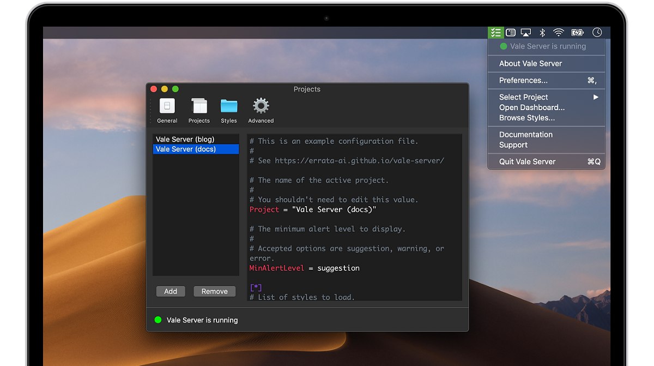Click the [*] section header line
This screenshot has width=654, height=366.
pos(256,287)
